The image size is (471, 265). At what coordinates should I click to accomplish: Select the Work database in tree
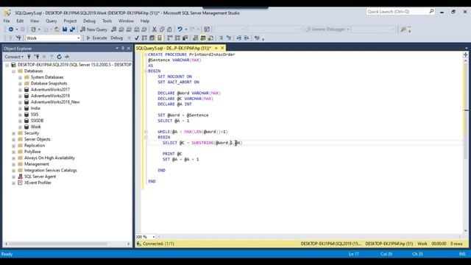(36, 127)
